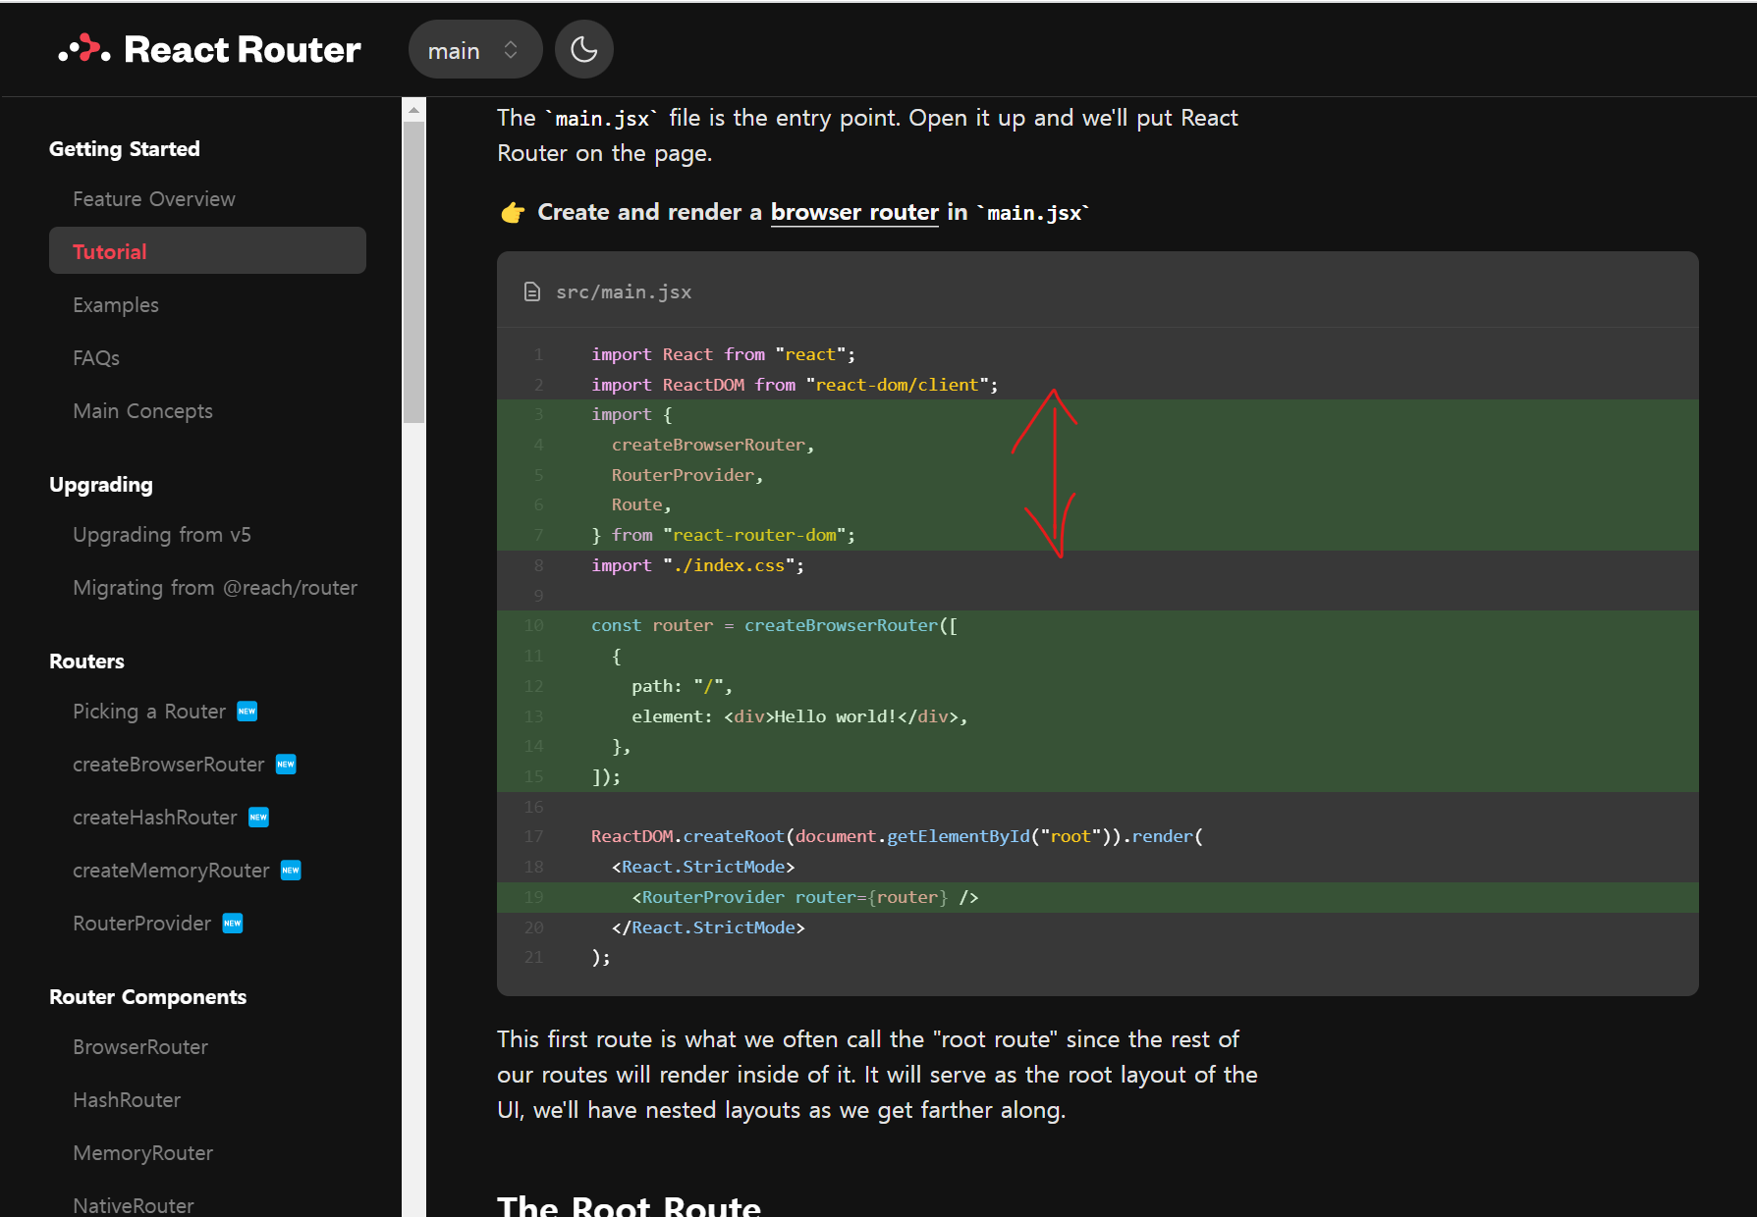
Task: Open the Main Concepts page
Action: 142,411
